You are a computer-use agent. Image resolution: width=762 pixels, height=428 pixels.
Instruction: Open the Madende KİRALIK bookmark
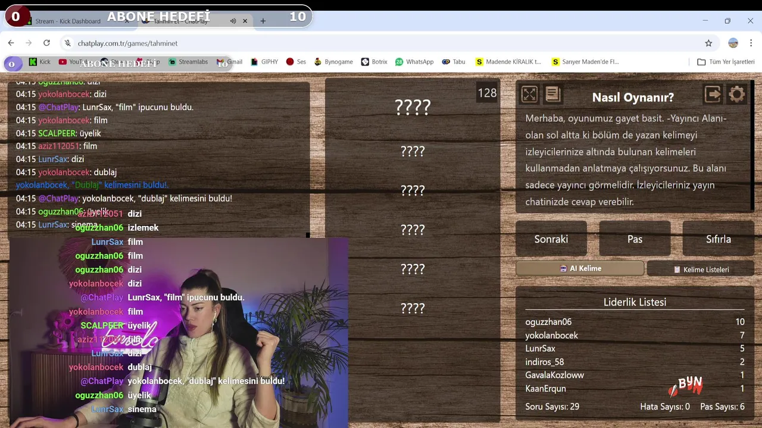(x=508, y=62)
